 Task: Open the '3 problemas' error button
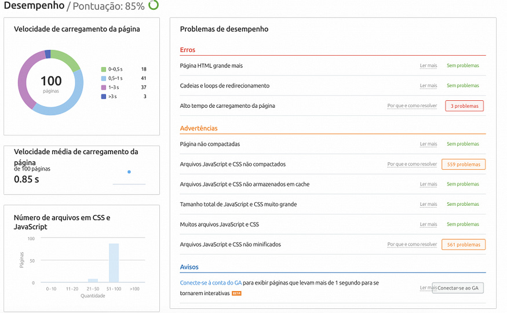tap(464, 105)
